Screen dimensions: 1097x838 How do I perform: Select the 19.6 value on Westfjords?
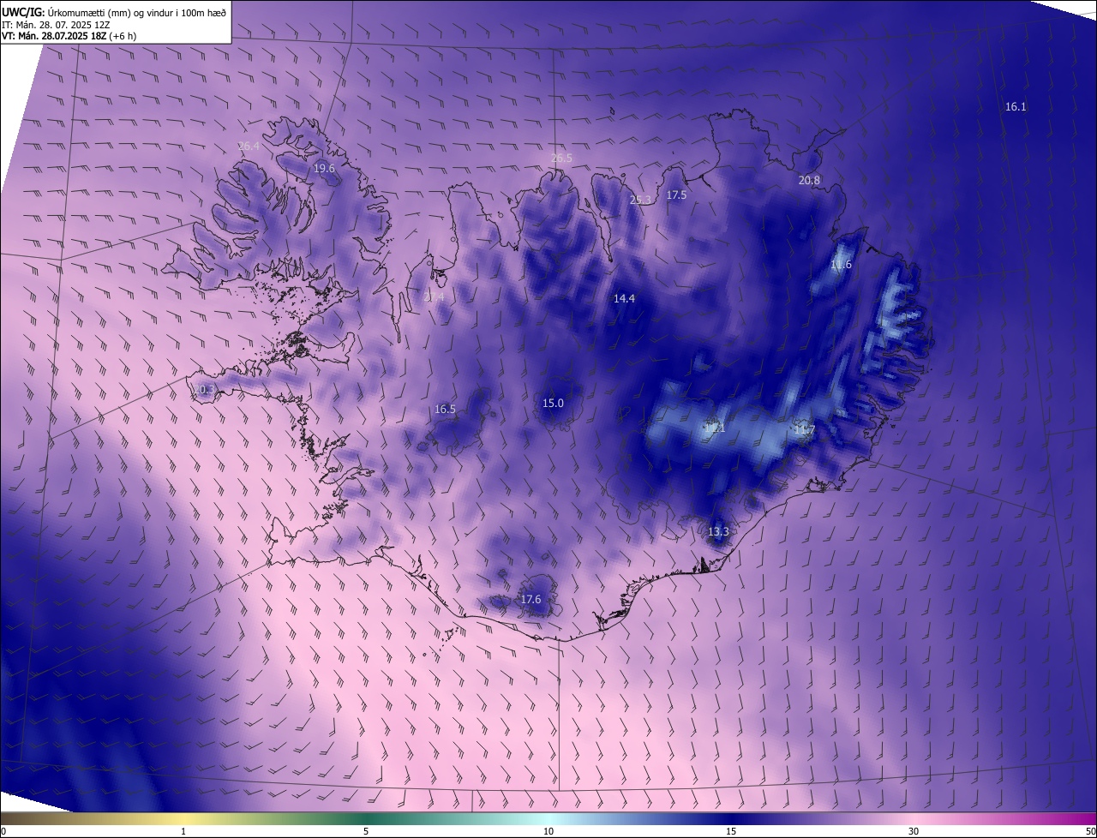(324, 169)
